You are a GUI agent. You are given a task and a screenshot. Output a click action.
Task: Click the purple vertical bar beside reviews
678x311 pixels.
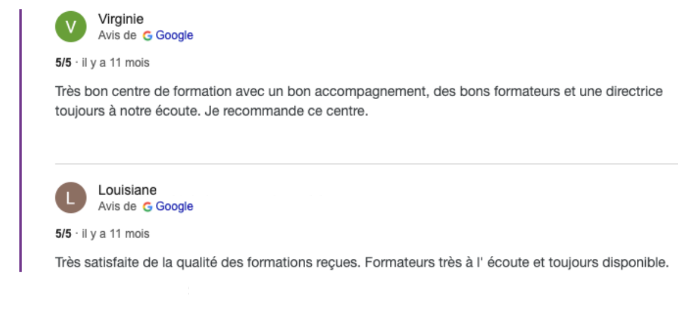(x=21, y=140)
